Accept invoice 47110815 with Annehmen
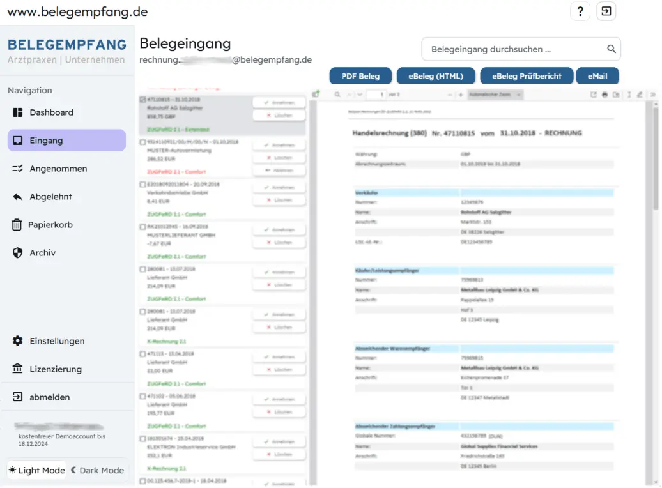This screenshot has height=488, width=662. [x=279, y=103]
